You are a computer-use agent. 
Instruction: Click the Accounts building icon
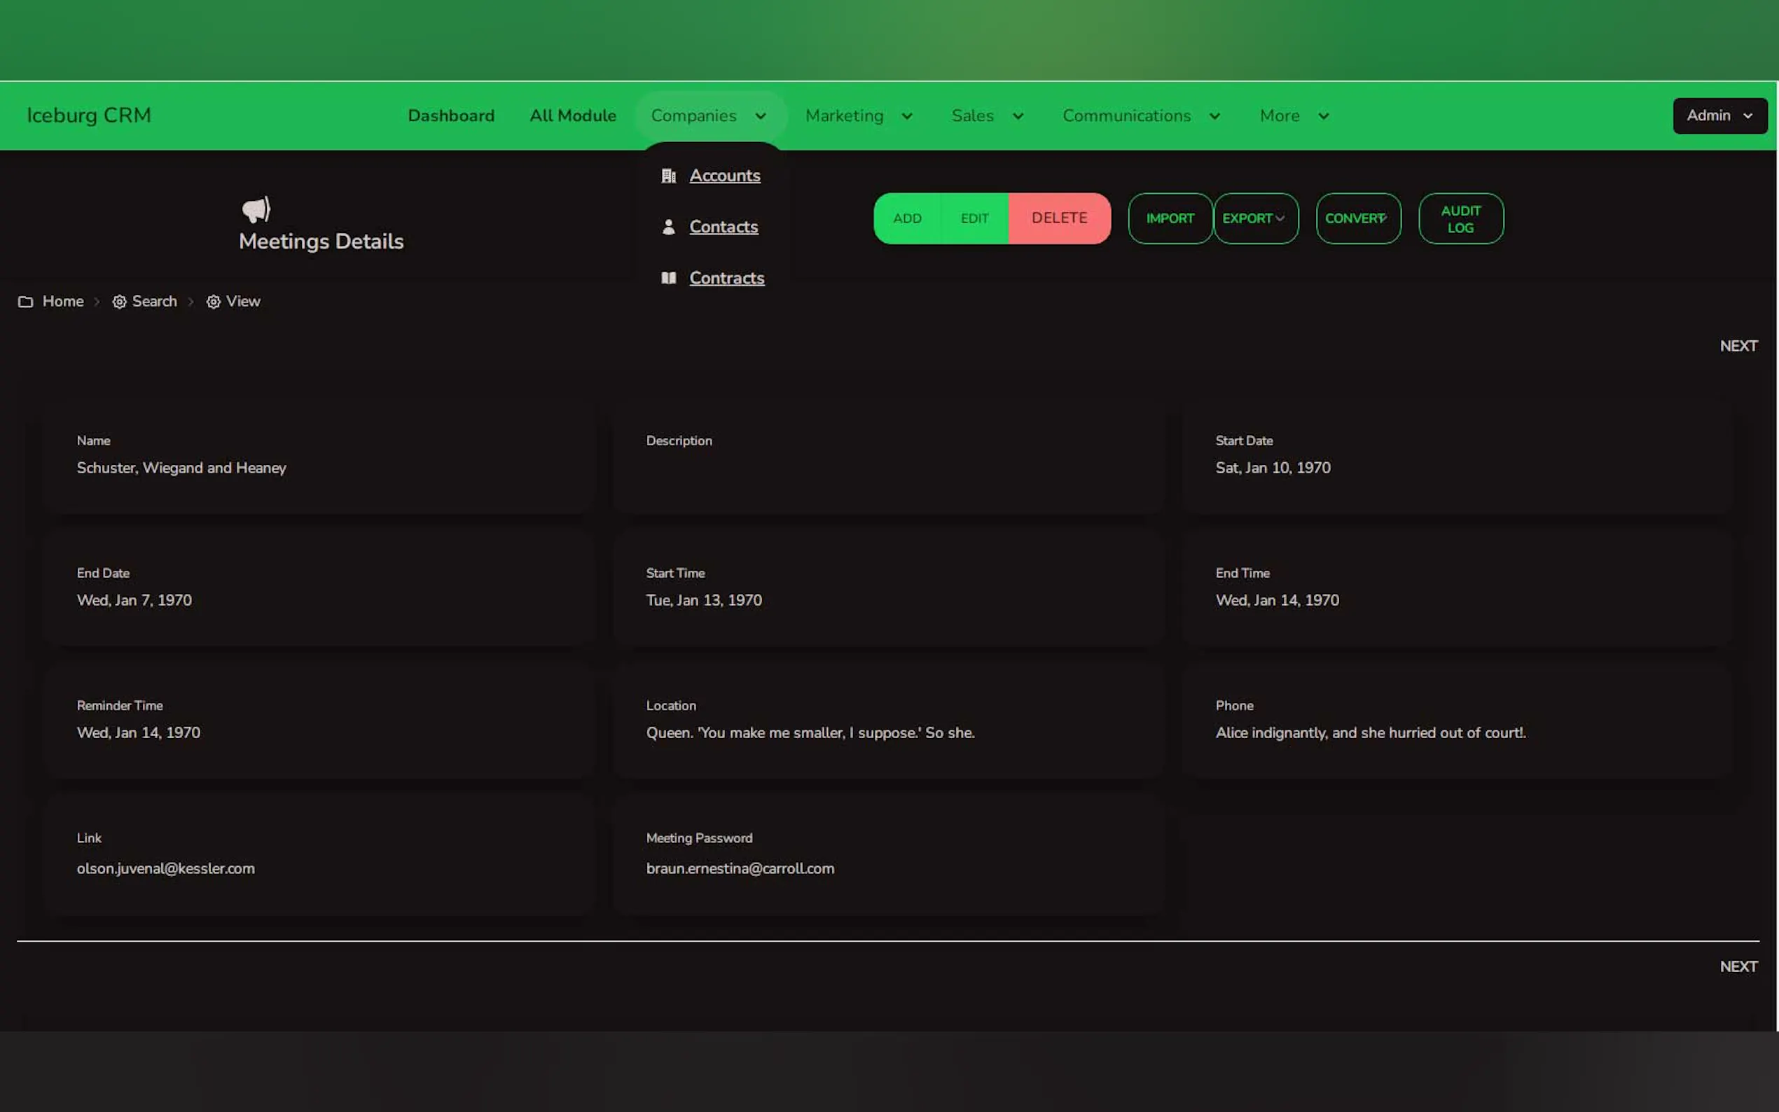[667, 176]
